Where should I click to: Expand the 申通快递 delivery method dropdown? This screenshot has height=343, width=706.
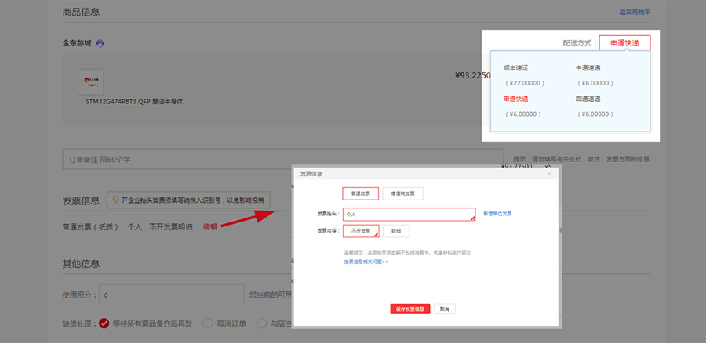click(624, 44)
